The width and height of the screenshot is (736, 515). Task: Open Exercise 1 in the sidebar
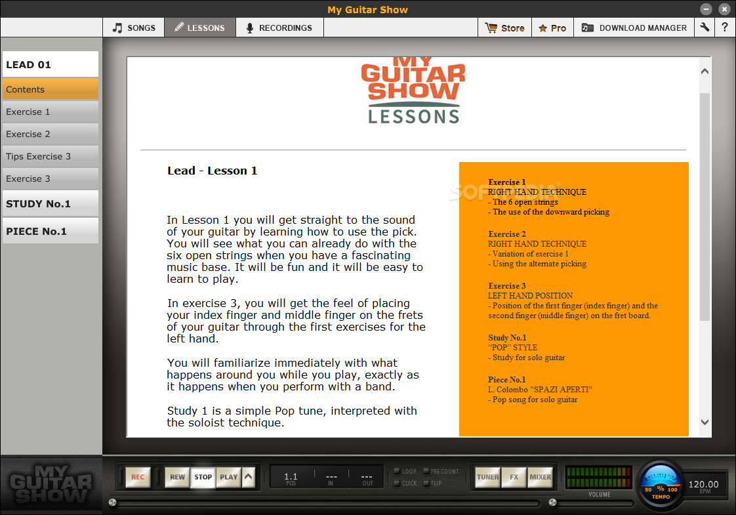point(51,112)
